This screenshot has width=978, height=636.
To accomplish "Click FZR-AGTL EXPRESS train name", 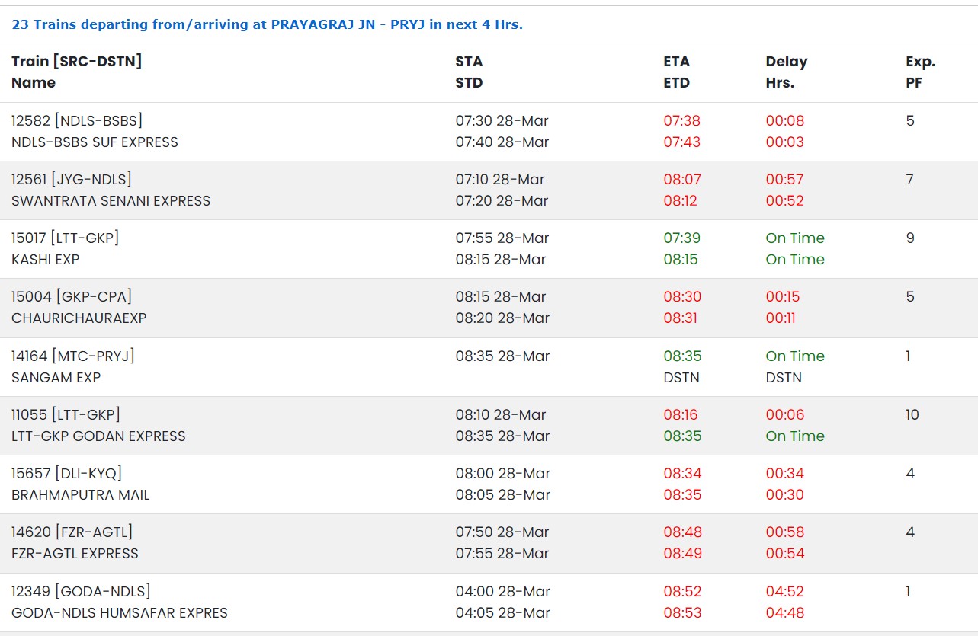I will (75, 553).
